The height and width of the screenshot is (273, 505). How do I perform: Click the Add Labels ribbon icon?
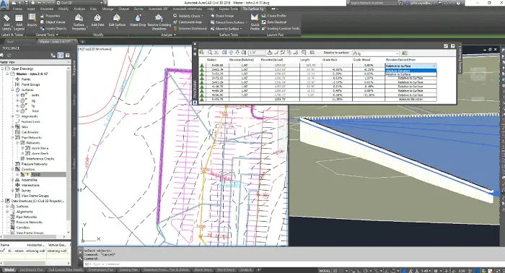click(x=6, y=22)
